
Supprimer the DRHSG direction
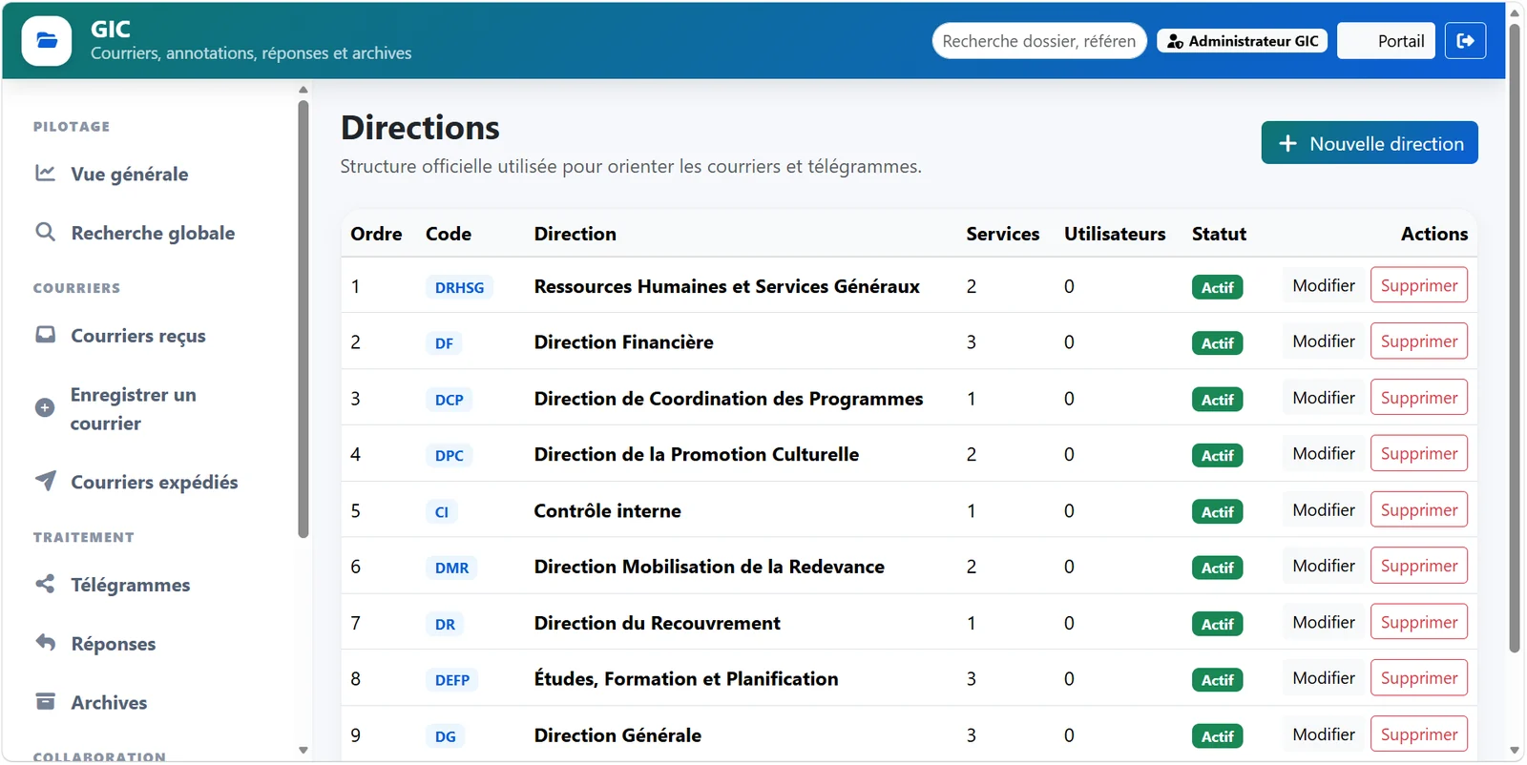point(1418,285)
